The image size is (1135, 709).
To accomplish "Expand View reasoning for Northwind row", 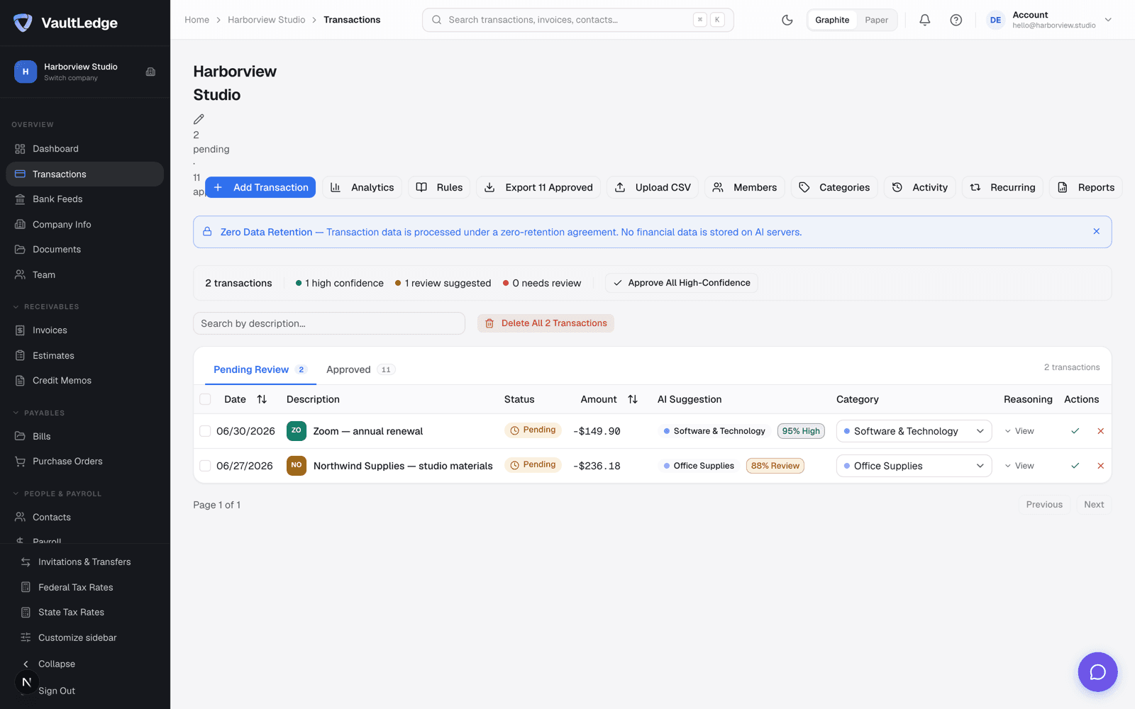I will tap(1019, 466).
